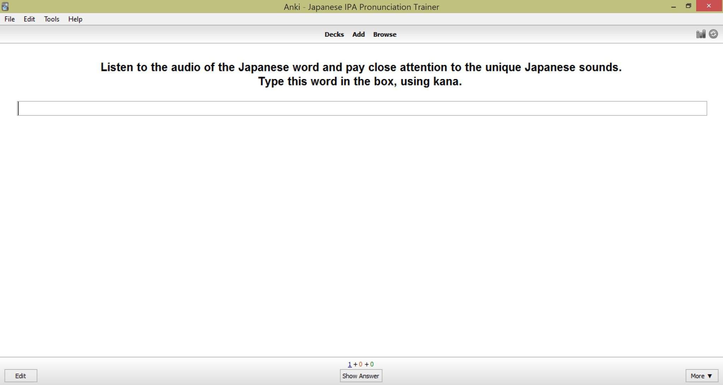Close the Anki application
The image size is (723, 385).
(709, 6)
